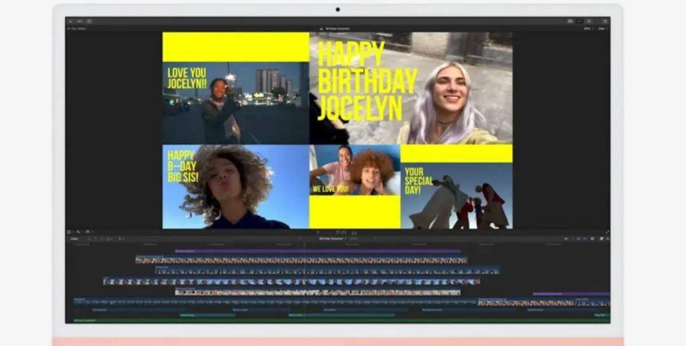This screenshot has width=686, height=346.
Task: Toggle the Inspector panel visibility button
Action: pos(589,21)
